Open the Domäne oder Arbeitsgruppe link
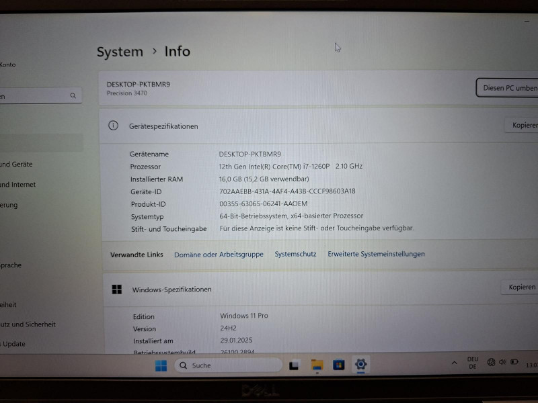The image size is (538, 403). tap(219, 255)
